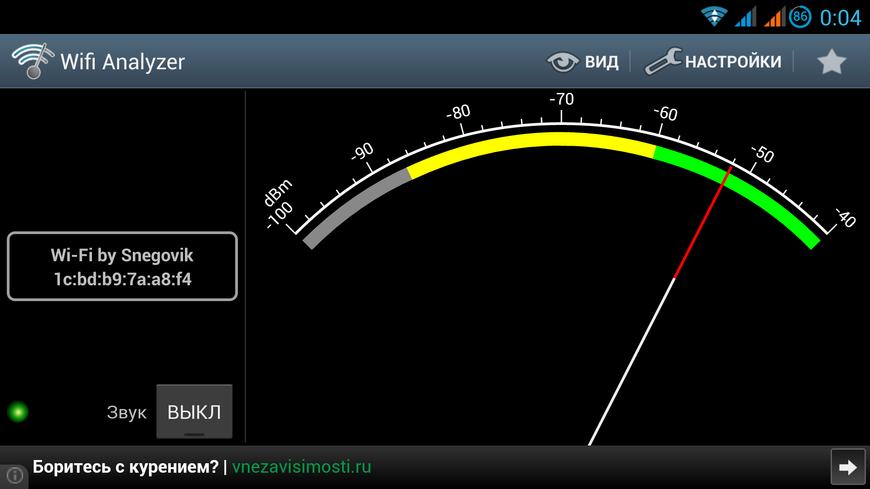This screenshot has height=489, width=870.
Task: Select the Wi-Fi by Snegovik network box
Action: (122, 267)
